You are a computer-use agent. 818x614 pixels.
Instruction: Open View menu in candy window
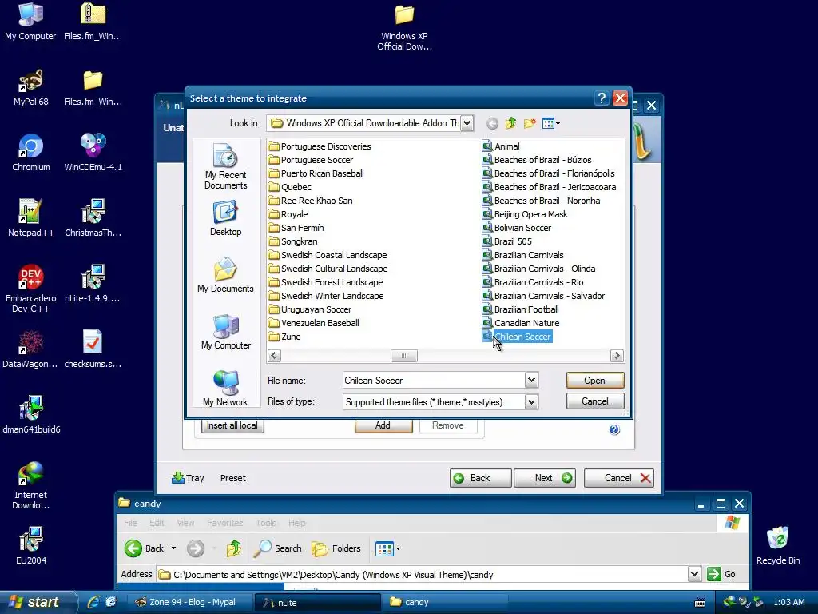coord(185,523)
